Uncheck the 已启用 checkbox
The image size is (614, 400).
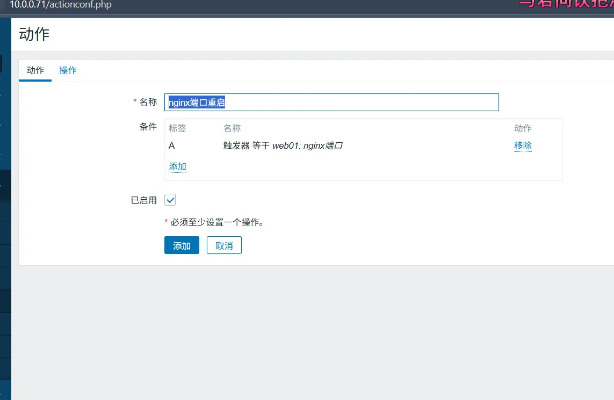click(170, 200)
